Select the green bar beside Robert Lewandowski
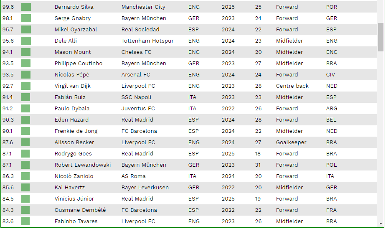Viewport: 386px width, 229px height. point(25,165)
